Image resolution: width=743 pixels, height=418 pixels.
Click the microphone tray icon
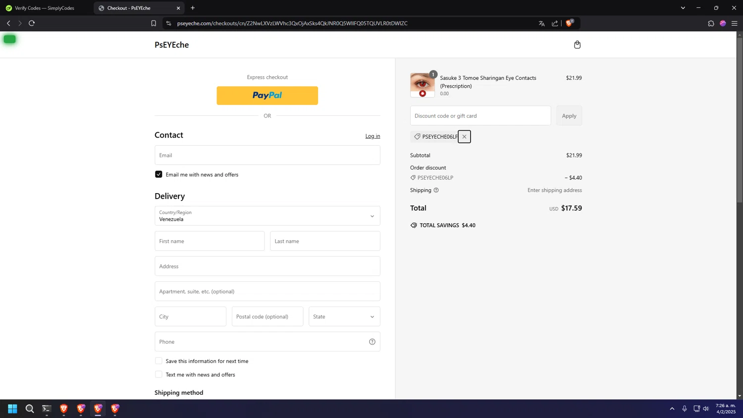point(685,409)
